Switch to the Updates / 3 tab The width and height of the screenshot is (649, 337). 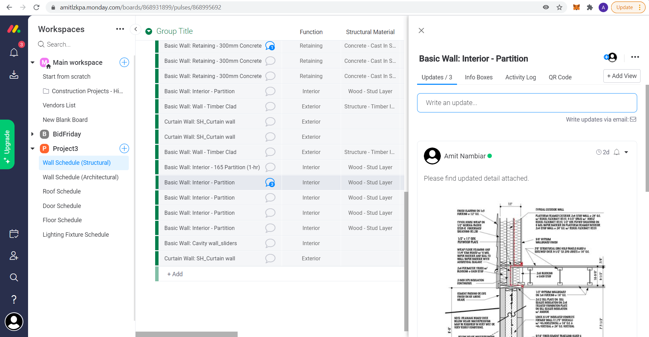437,77
